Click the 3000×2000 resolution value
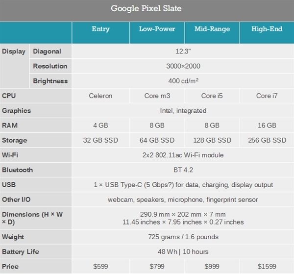Image resolution: width=294 pixels, height=274 pixels. pyautogui.click(x=183, y=66)
